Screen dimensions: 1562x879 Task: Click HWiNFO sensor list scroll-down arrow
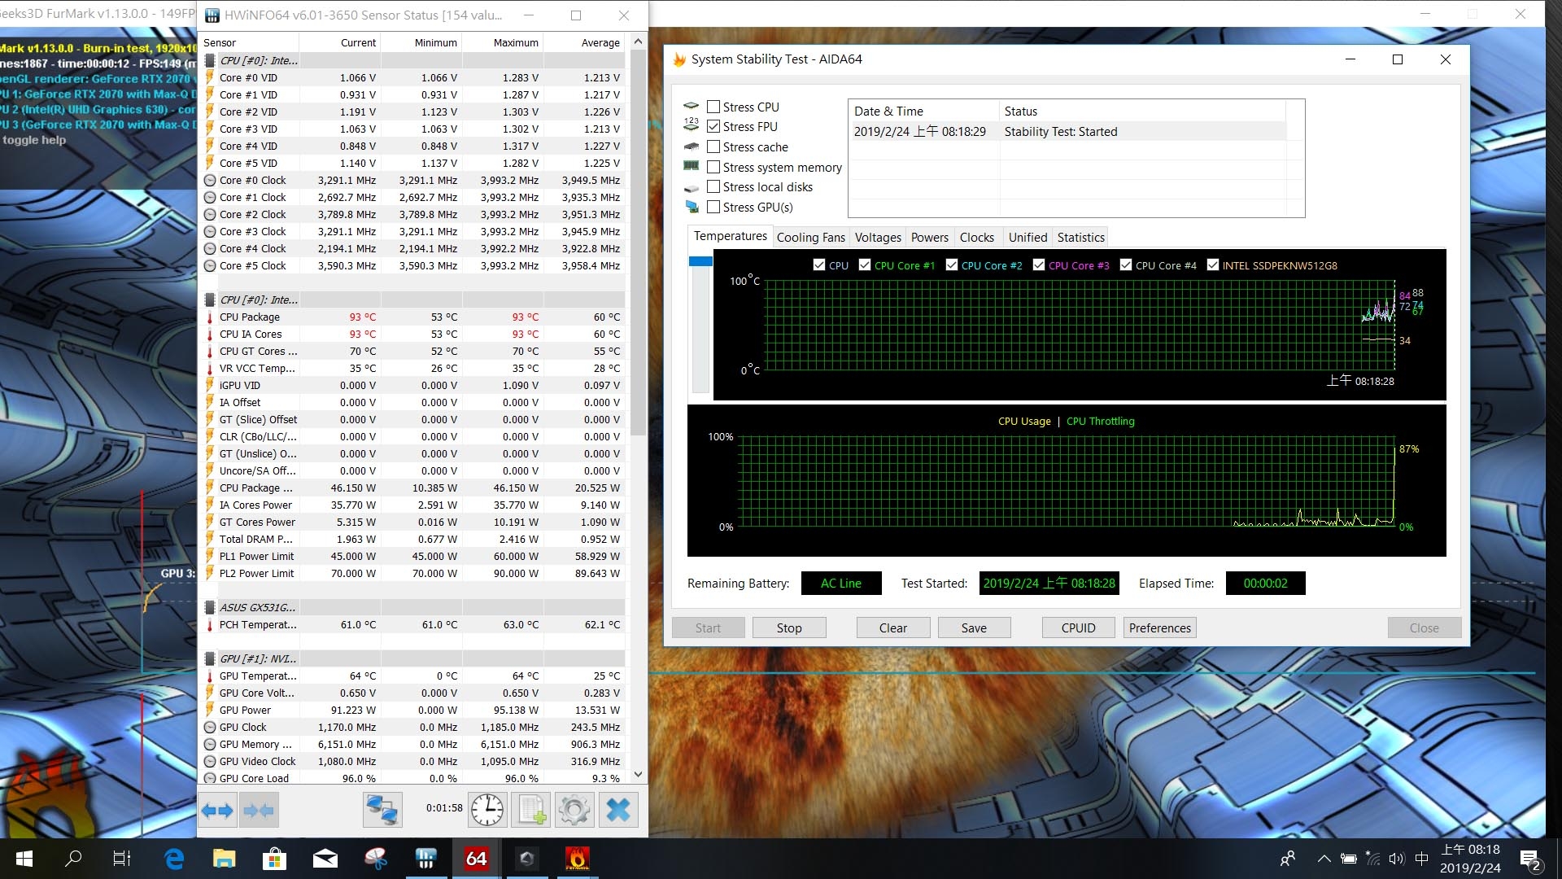[638, 775]
